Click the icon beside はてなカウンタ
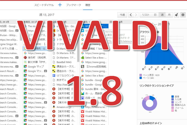The height and width of the screenshot is (125, 187). point(54,76)
